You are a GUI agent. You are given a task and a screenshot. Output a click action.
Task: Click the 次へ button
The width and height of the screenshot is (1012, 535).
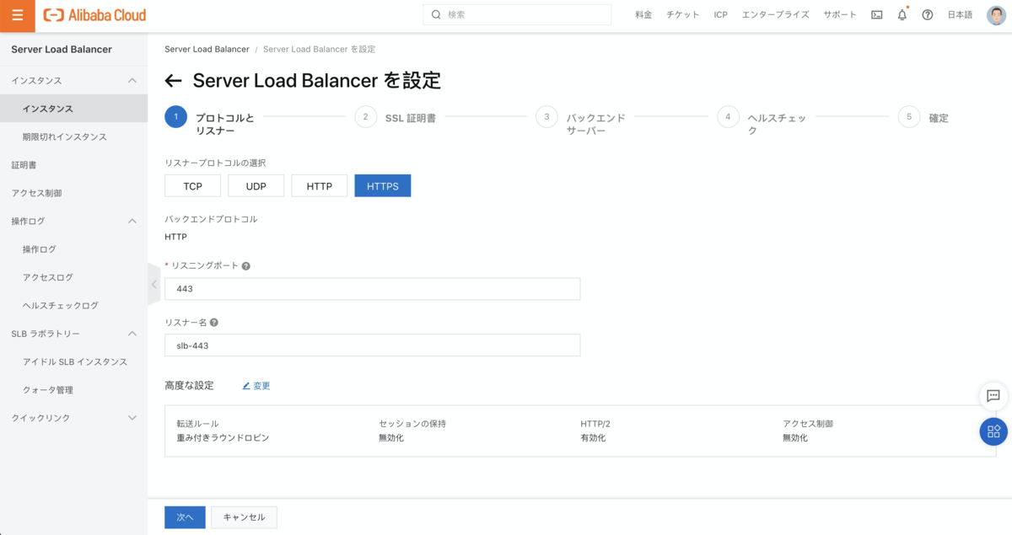(x=185, y=517)
